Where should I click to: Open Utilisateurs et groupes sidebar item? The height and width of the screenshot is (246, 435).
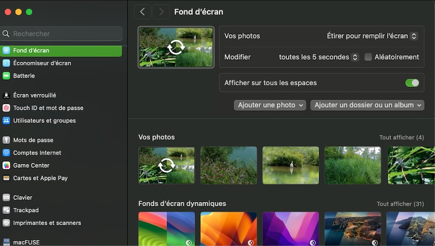coord(44,121)
